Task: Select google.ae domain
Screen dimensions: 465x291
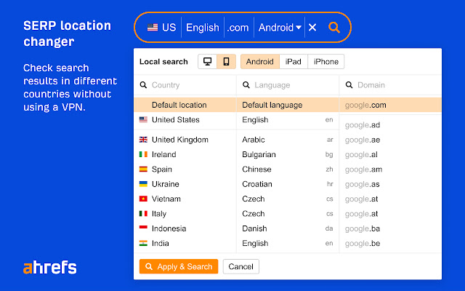Action: [x=390, y=140]
